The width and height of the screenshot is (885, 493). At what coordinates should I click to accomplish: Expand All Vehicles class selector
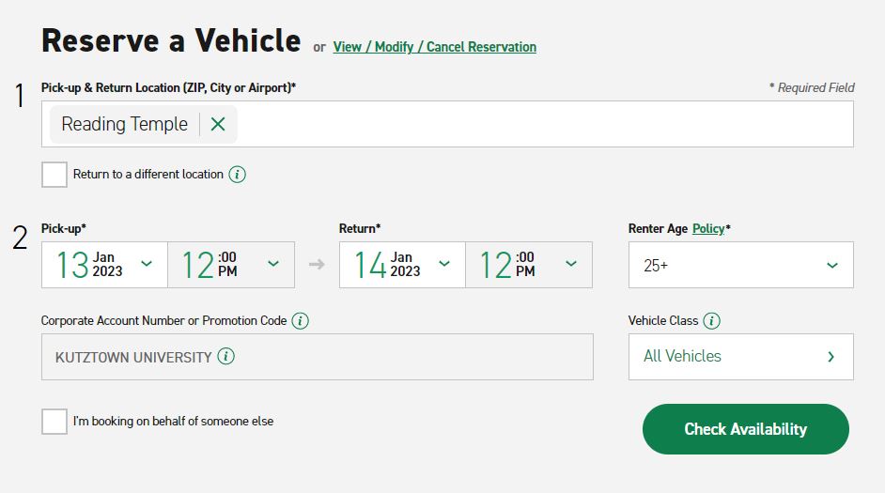pos(740,357)
